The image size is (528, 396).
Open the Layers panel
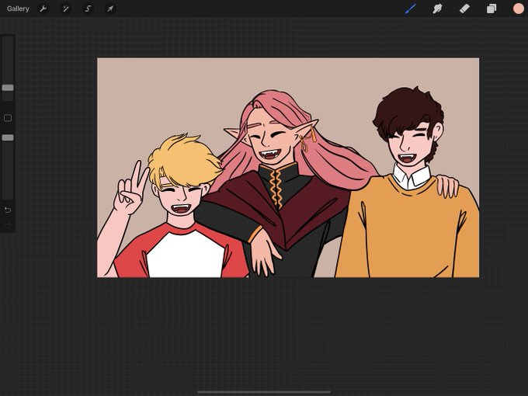492,9
